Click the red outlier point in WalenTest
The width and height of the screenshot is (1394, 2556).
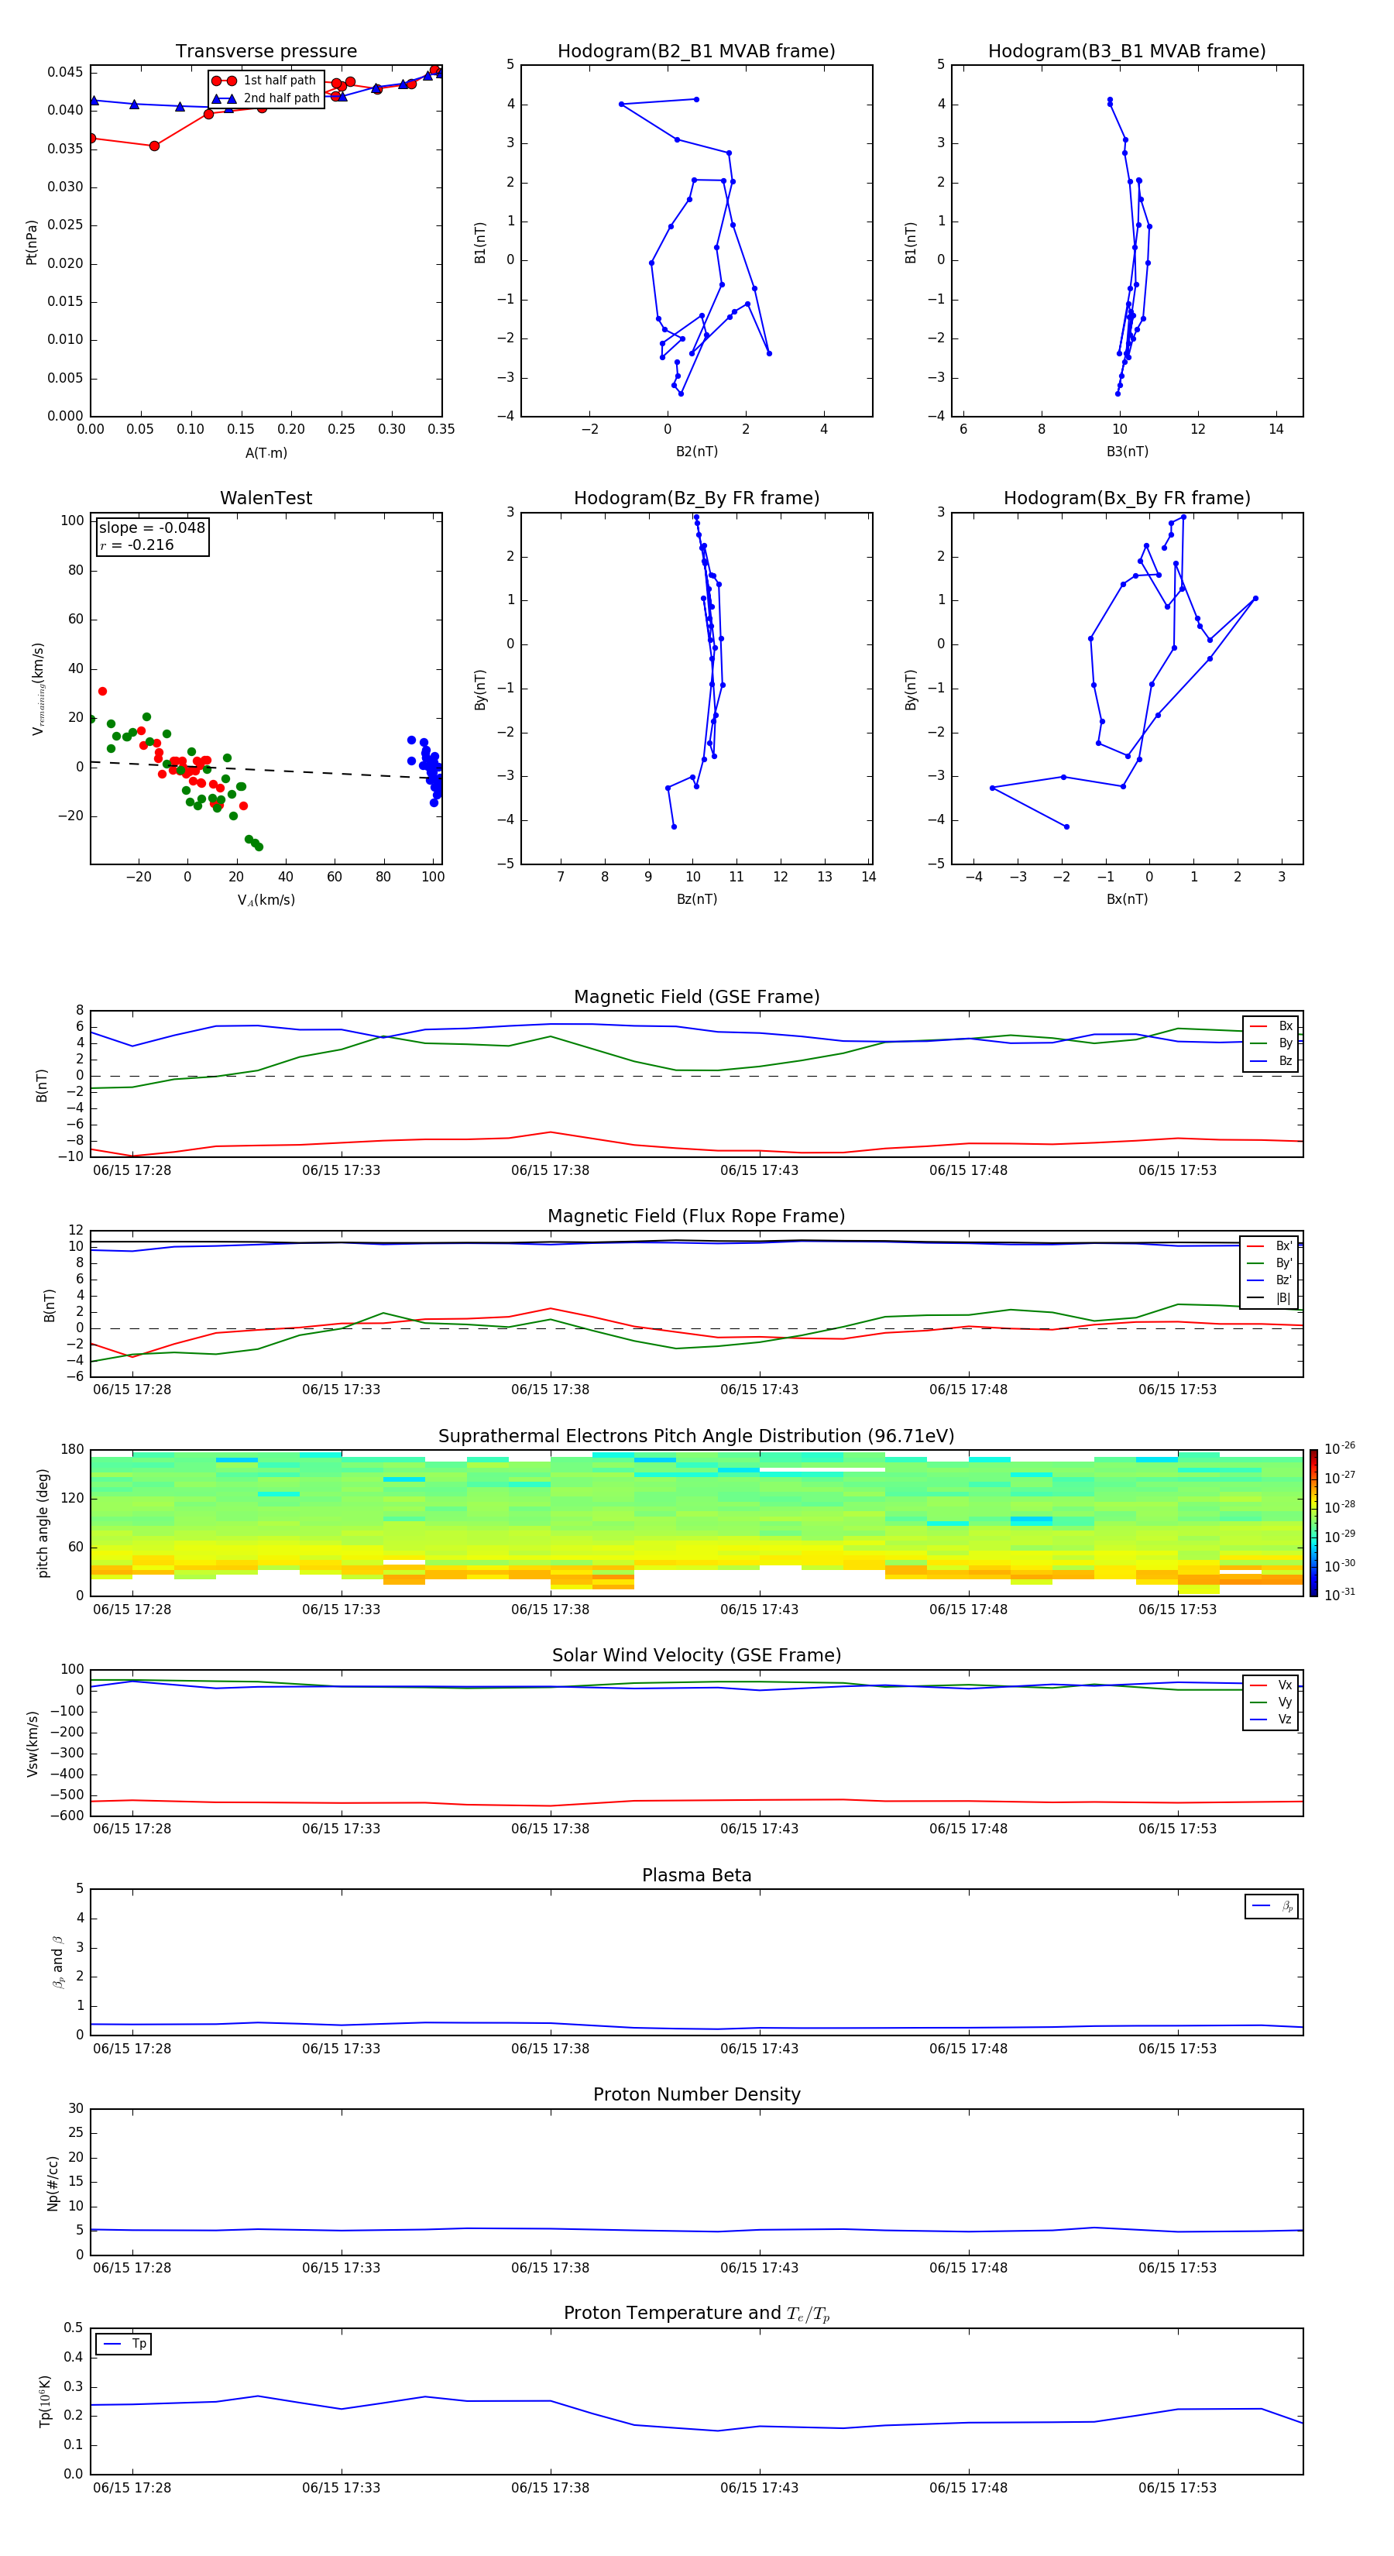(x=102, y=692)
